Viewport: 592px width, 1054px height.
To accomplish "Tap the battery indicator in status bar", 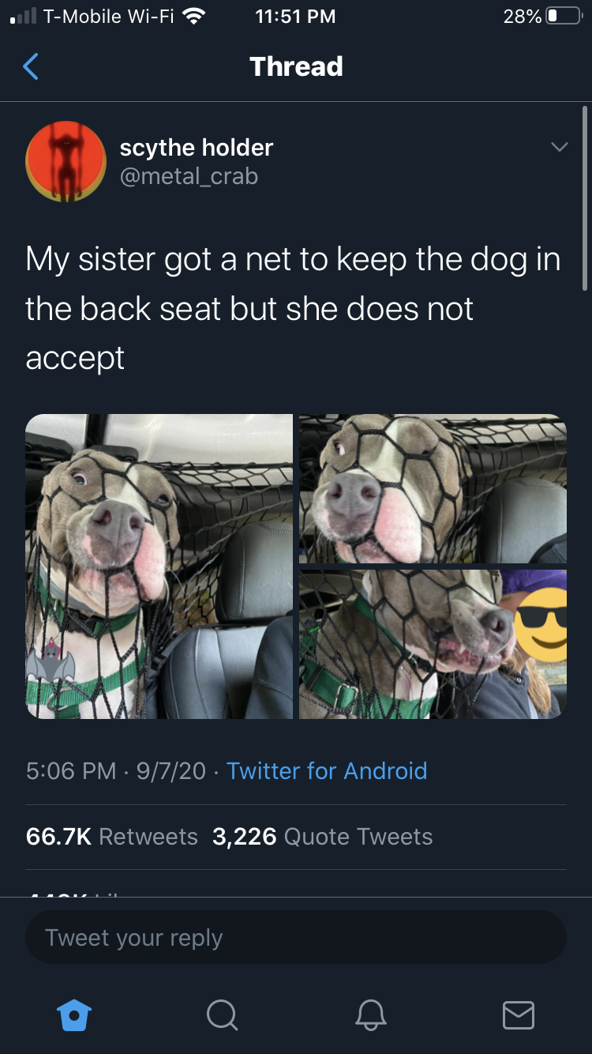I will (x=563, y=17).
